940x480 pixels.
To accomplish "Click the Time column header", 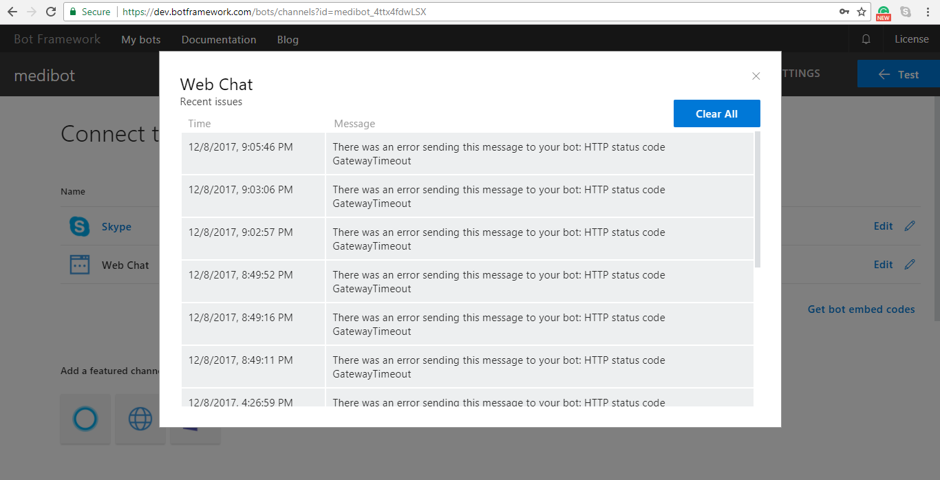I will (200, 124).
